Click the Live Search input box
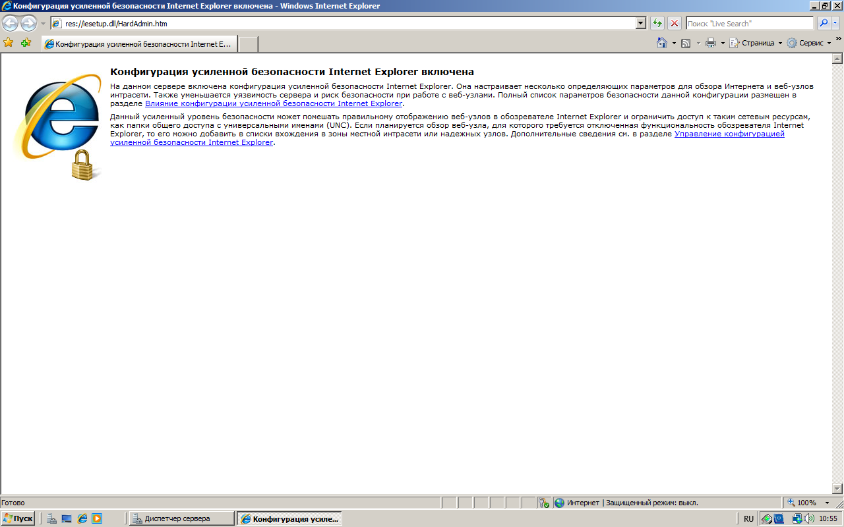The image size is (844, 527). coord(750,24)
